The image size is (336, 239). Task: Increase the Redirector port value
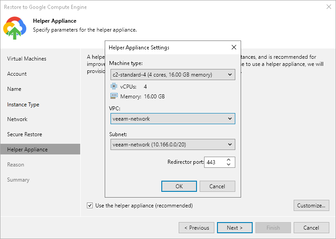point(229,160)
